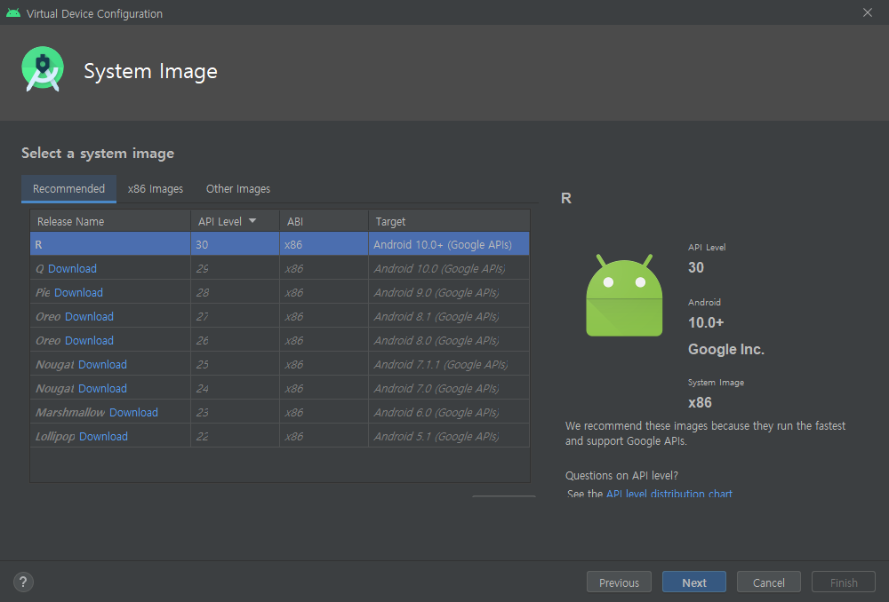Select the Android 7.1.1 (Google APIs) cell
Screen dimensions: 889x602
tap(449, 364)
